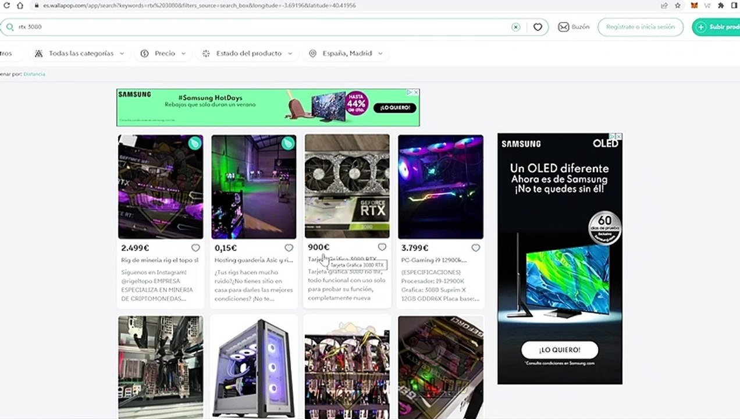Change sort order via Distancia link

pos(34,74)
